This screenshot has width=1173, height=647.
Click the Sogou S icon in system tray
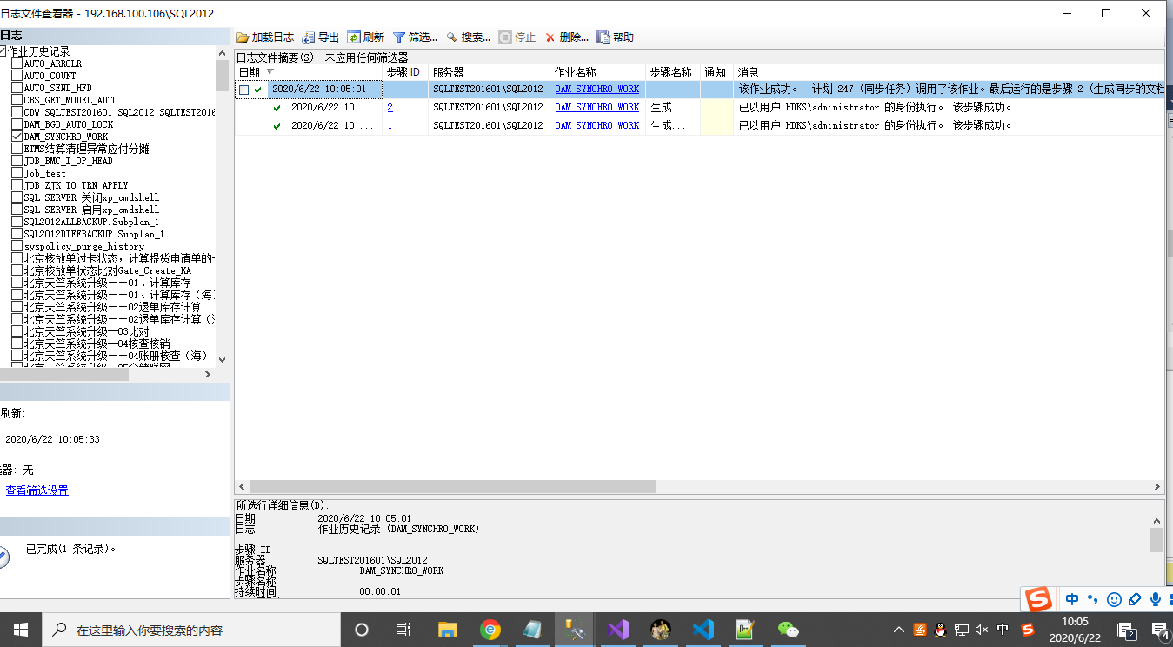point(1027,630)
